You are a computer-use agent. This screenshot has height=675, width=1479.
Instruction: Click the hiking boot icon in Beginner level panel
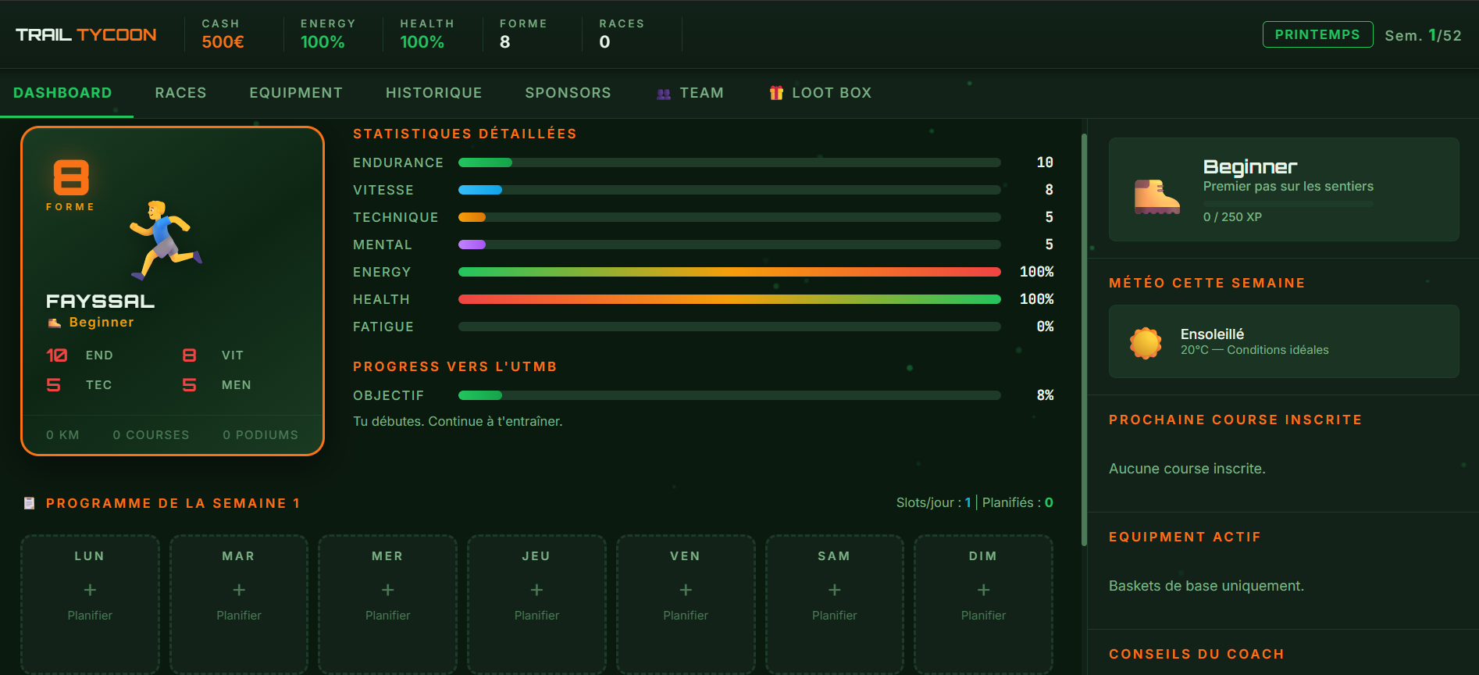pos(1156,196)
